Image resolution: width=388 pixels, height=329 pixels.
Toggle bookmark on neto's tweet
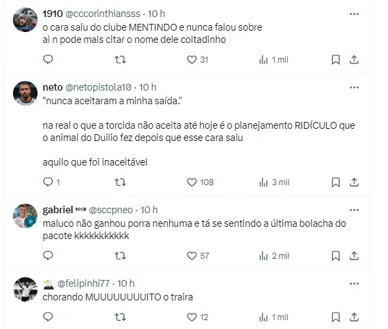coord(335,183)
